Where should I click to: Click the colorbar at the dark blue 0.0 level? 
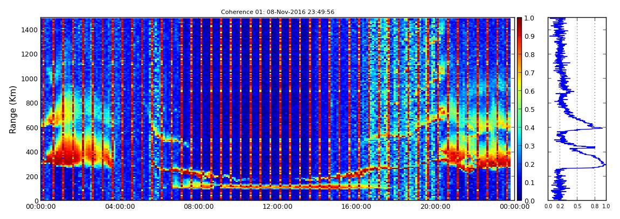pyautogui.click(x=520, y=199)
